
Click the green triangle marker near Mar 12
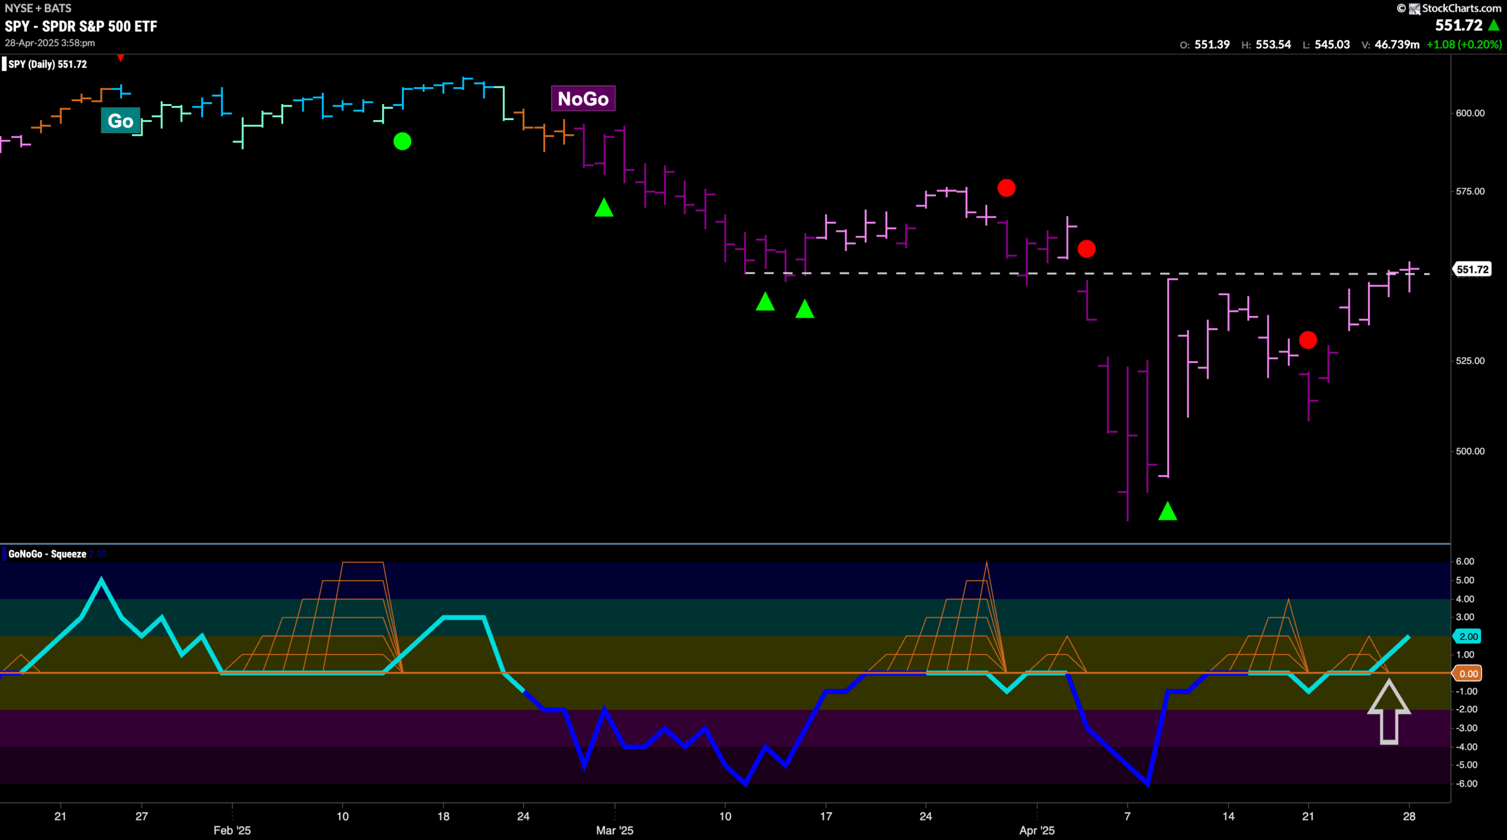pyautogui.click(x=765, y=301)
